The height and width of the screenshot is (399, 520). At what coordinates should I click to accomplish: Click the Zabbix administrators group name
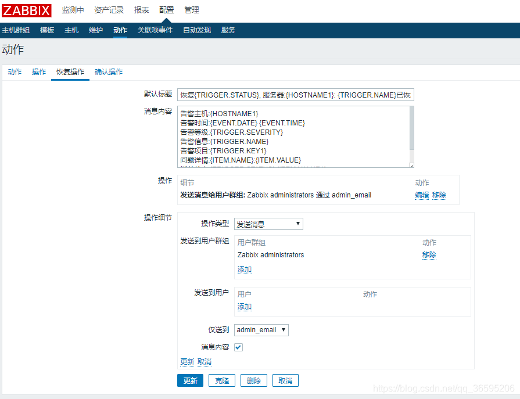tap(271, 255)
